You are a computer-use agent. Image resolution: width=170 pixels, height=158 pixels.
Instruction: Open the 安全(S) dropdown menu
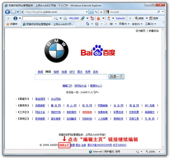point(137,24)
